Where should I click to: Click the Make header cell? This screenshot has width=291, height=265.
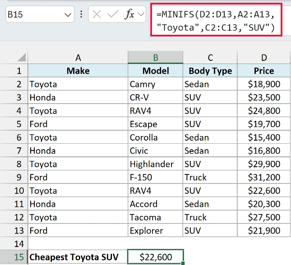click(x=78, y=71)
